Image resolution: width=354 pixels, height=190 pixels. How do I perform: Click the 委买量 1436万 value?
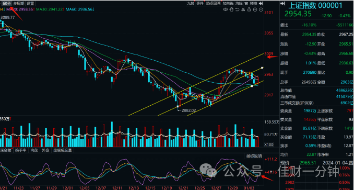(310, 119)
